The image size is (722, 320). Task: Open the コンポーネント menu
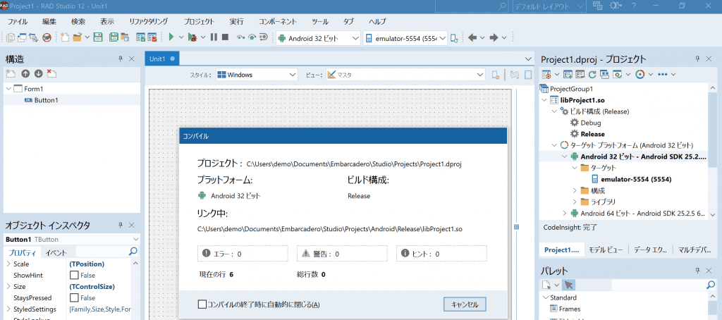(278, 22)
